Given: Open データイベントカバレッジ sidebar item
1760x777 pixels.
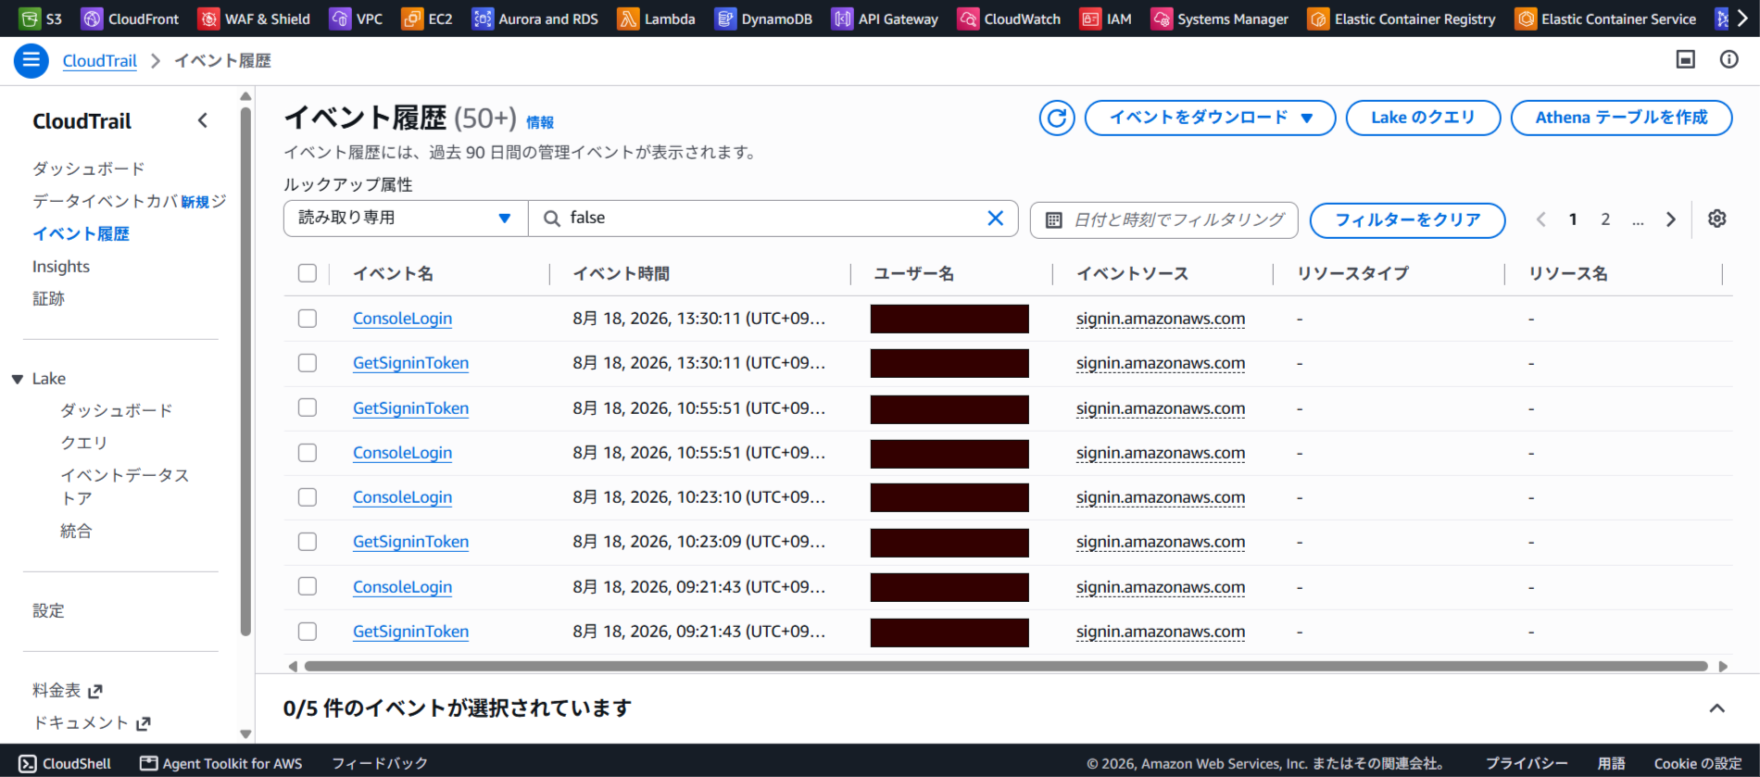Looking at the screenshot, I should coord(129,201).
